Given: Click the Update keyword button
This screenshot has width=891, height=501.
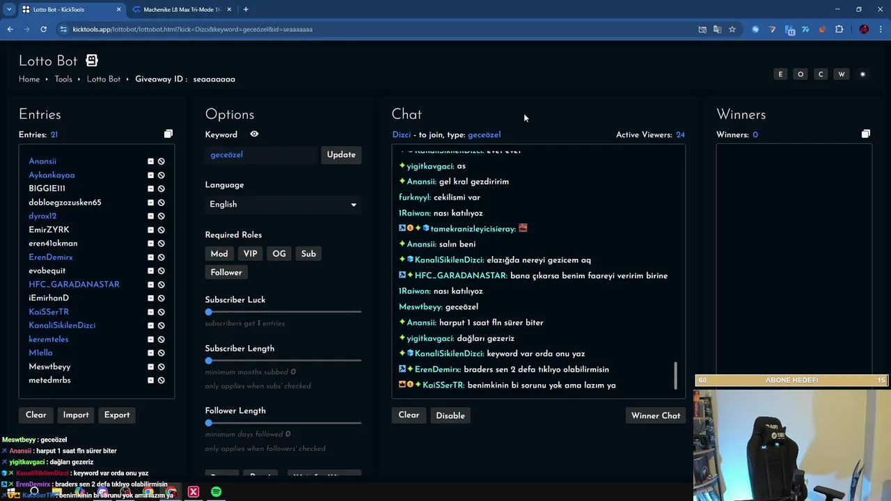Looking at the screenshot, I should (x=341, y=154).
